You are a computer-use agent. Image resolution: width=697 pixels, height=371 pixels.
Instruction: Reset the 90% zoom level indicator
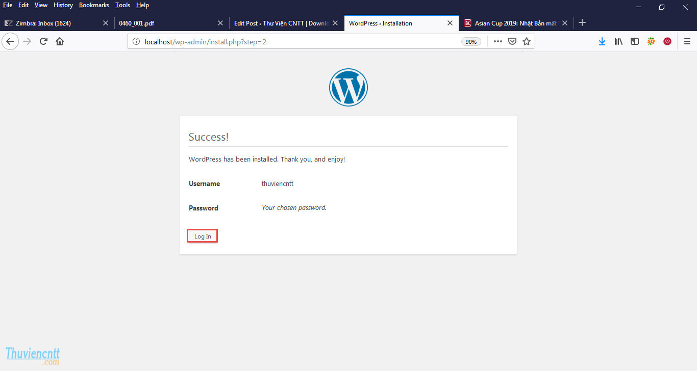(471, 42)
